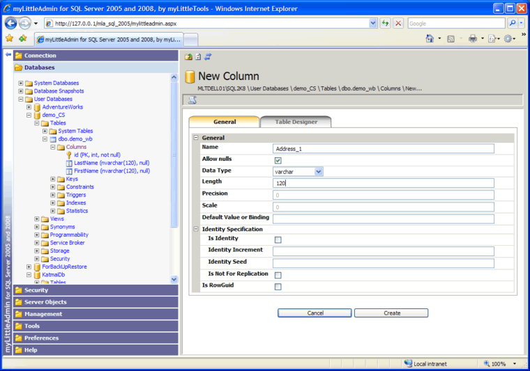Open the Service Broker tree link
The image size is (530, 371).
tap(67, 243)
